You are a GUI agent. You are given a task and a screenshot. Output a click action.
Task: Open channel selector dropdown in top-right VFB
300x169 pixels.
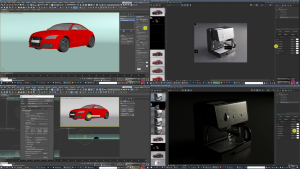click(x=173, y=5)
